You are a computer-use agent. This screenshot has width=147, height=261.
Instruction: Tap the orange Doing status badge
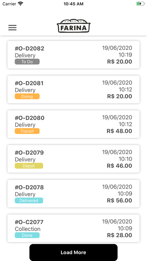click(27, 96)
